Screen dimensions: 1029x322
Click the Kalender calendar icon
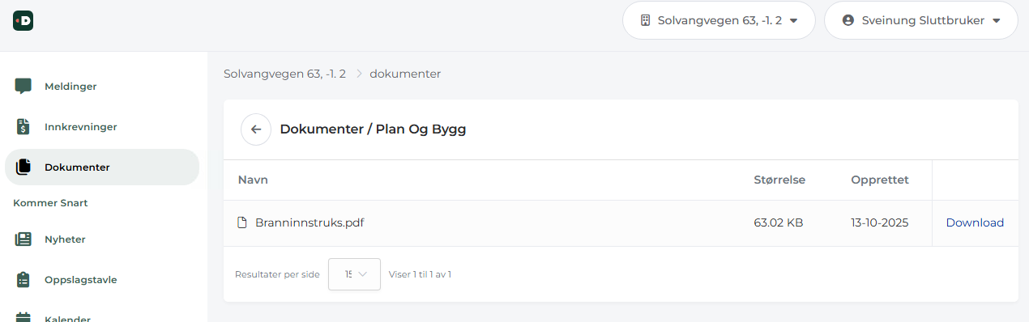(23, 317)
